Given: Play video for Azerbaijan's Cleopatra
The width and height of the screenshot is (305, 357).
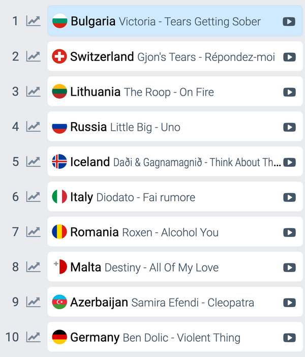Looking at the screenshot, I should (x=289, y=303).
